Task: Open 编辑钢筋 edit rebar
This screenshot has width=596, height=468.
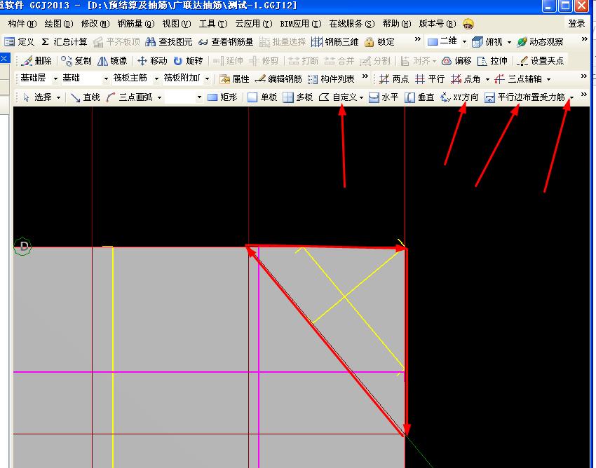Action: pyautogui.click(x=278, y=79)
